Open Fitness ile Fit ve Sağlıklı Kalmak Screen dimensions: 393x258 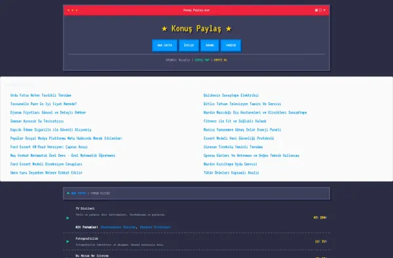[235, 121]
